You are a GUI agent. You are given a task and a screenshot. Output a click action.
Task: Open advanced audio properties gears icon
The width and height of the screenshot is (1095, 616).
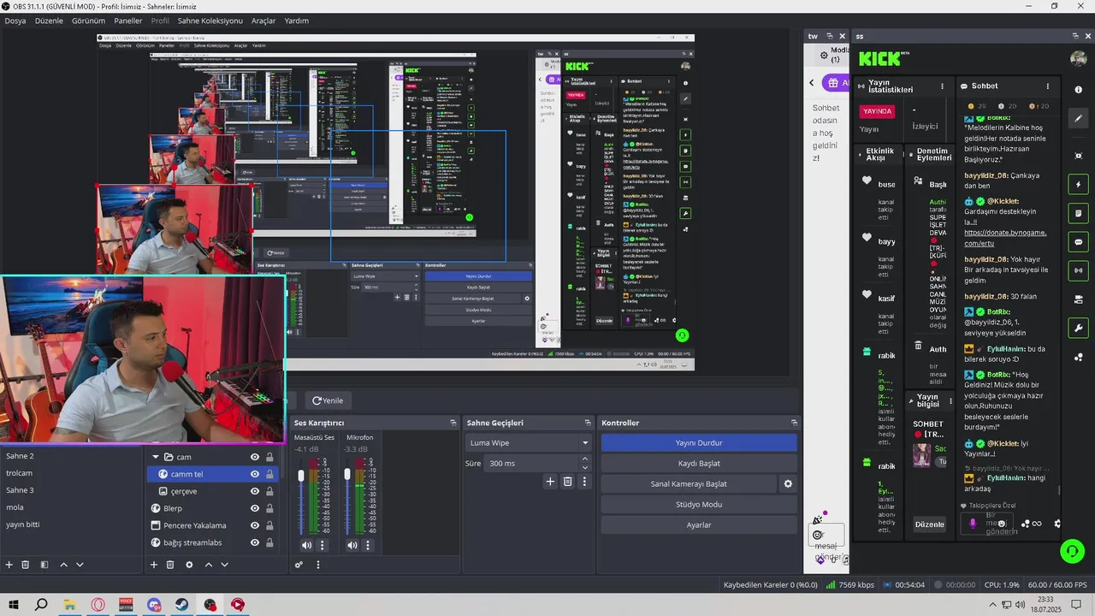click(x=299, y=565)
